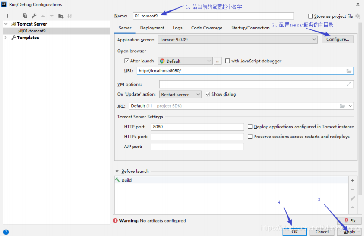Image resolution: width=364 pixels, height=236 pixels.
Task: Create a new folder with the folder icon
Action: (x=61, y=16)
